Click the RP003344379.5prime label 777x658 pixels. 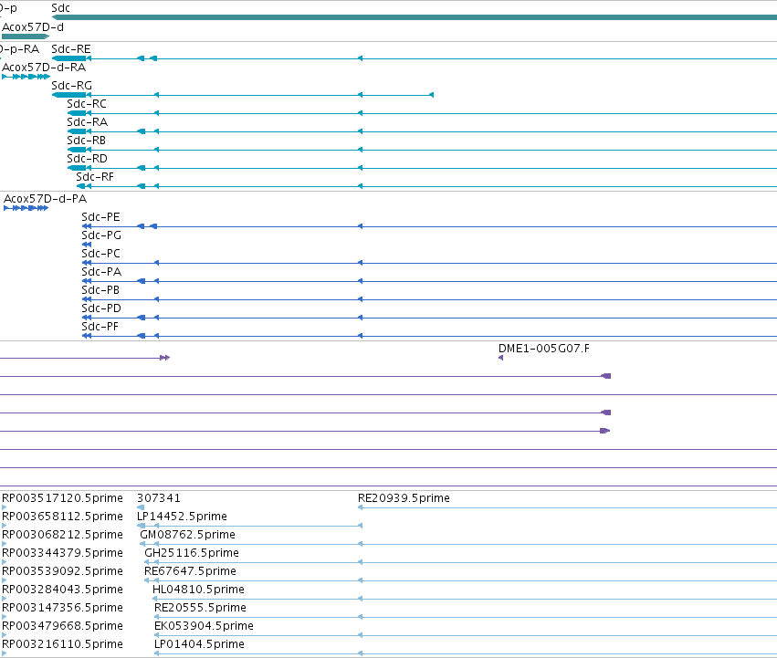pos(62,553)
